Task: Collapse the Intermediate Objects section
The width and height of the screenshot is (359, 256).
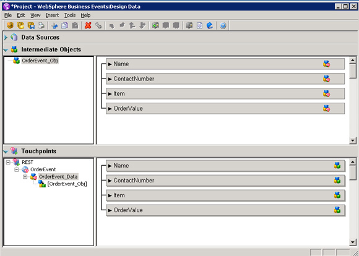Action: 6,50
